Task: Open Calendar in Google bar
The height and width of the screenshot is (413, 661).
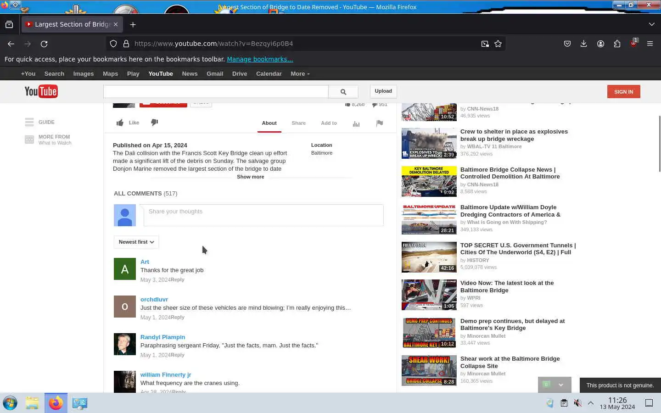Action: [x=269, y=74]
